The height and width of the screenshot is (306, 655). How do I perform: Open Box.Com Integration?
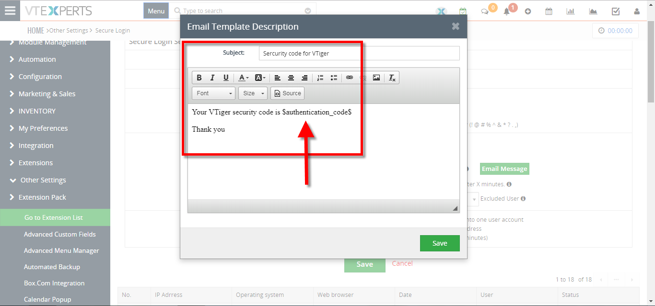tap(55, 283)
